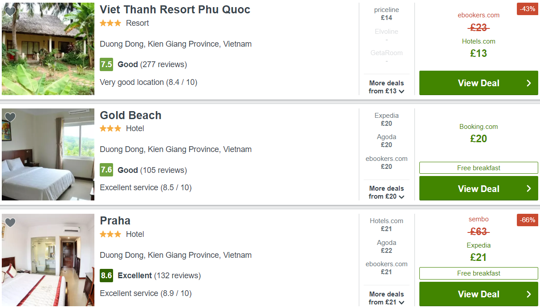Image resolution: width=540 pixels, height=308 pixels.
Task: Open the Gold Beach hotel title
Action: [130, 115]
